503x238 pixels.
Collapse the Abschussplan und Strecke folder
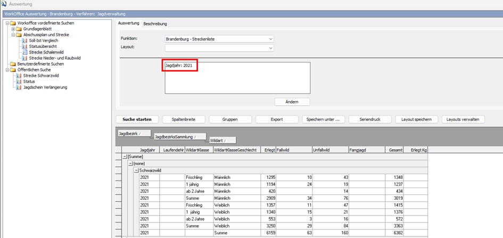[13, 35]
